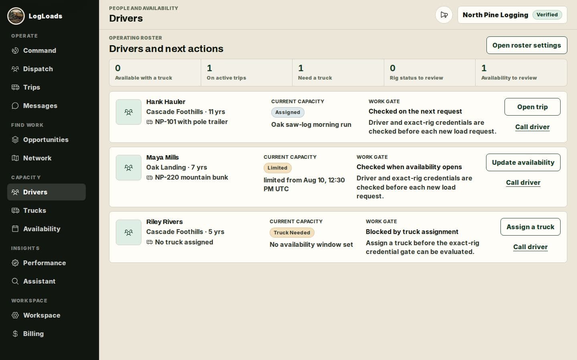
Task: Open the Network page
Action: pos(46,158)
